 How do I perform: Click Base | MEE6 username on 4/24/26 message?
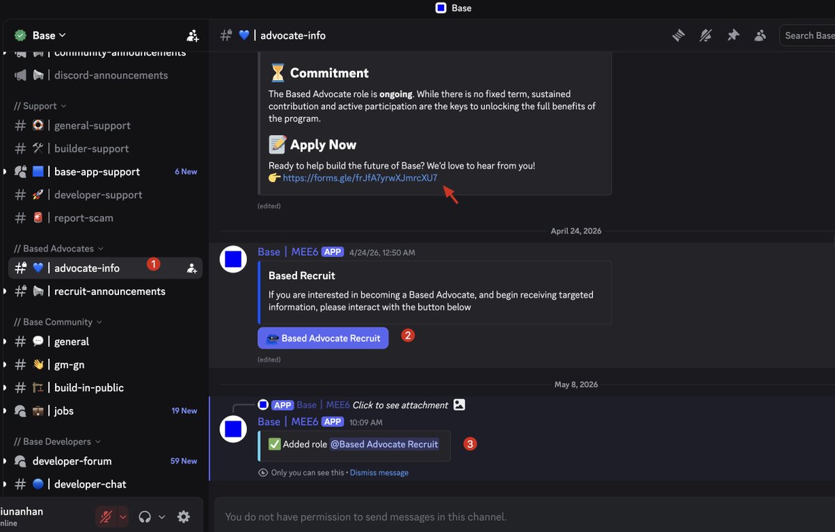[x=288, y=252]
